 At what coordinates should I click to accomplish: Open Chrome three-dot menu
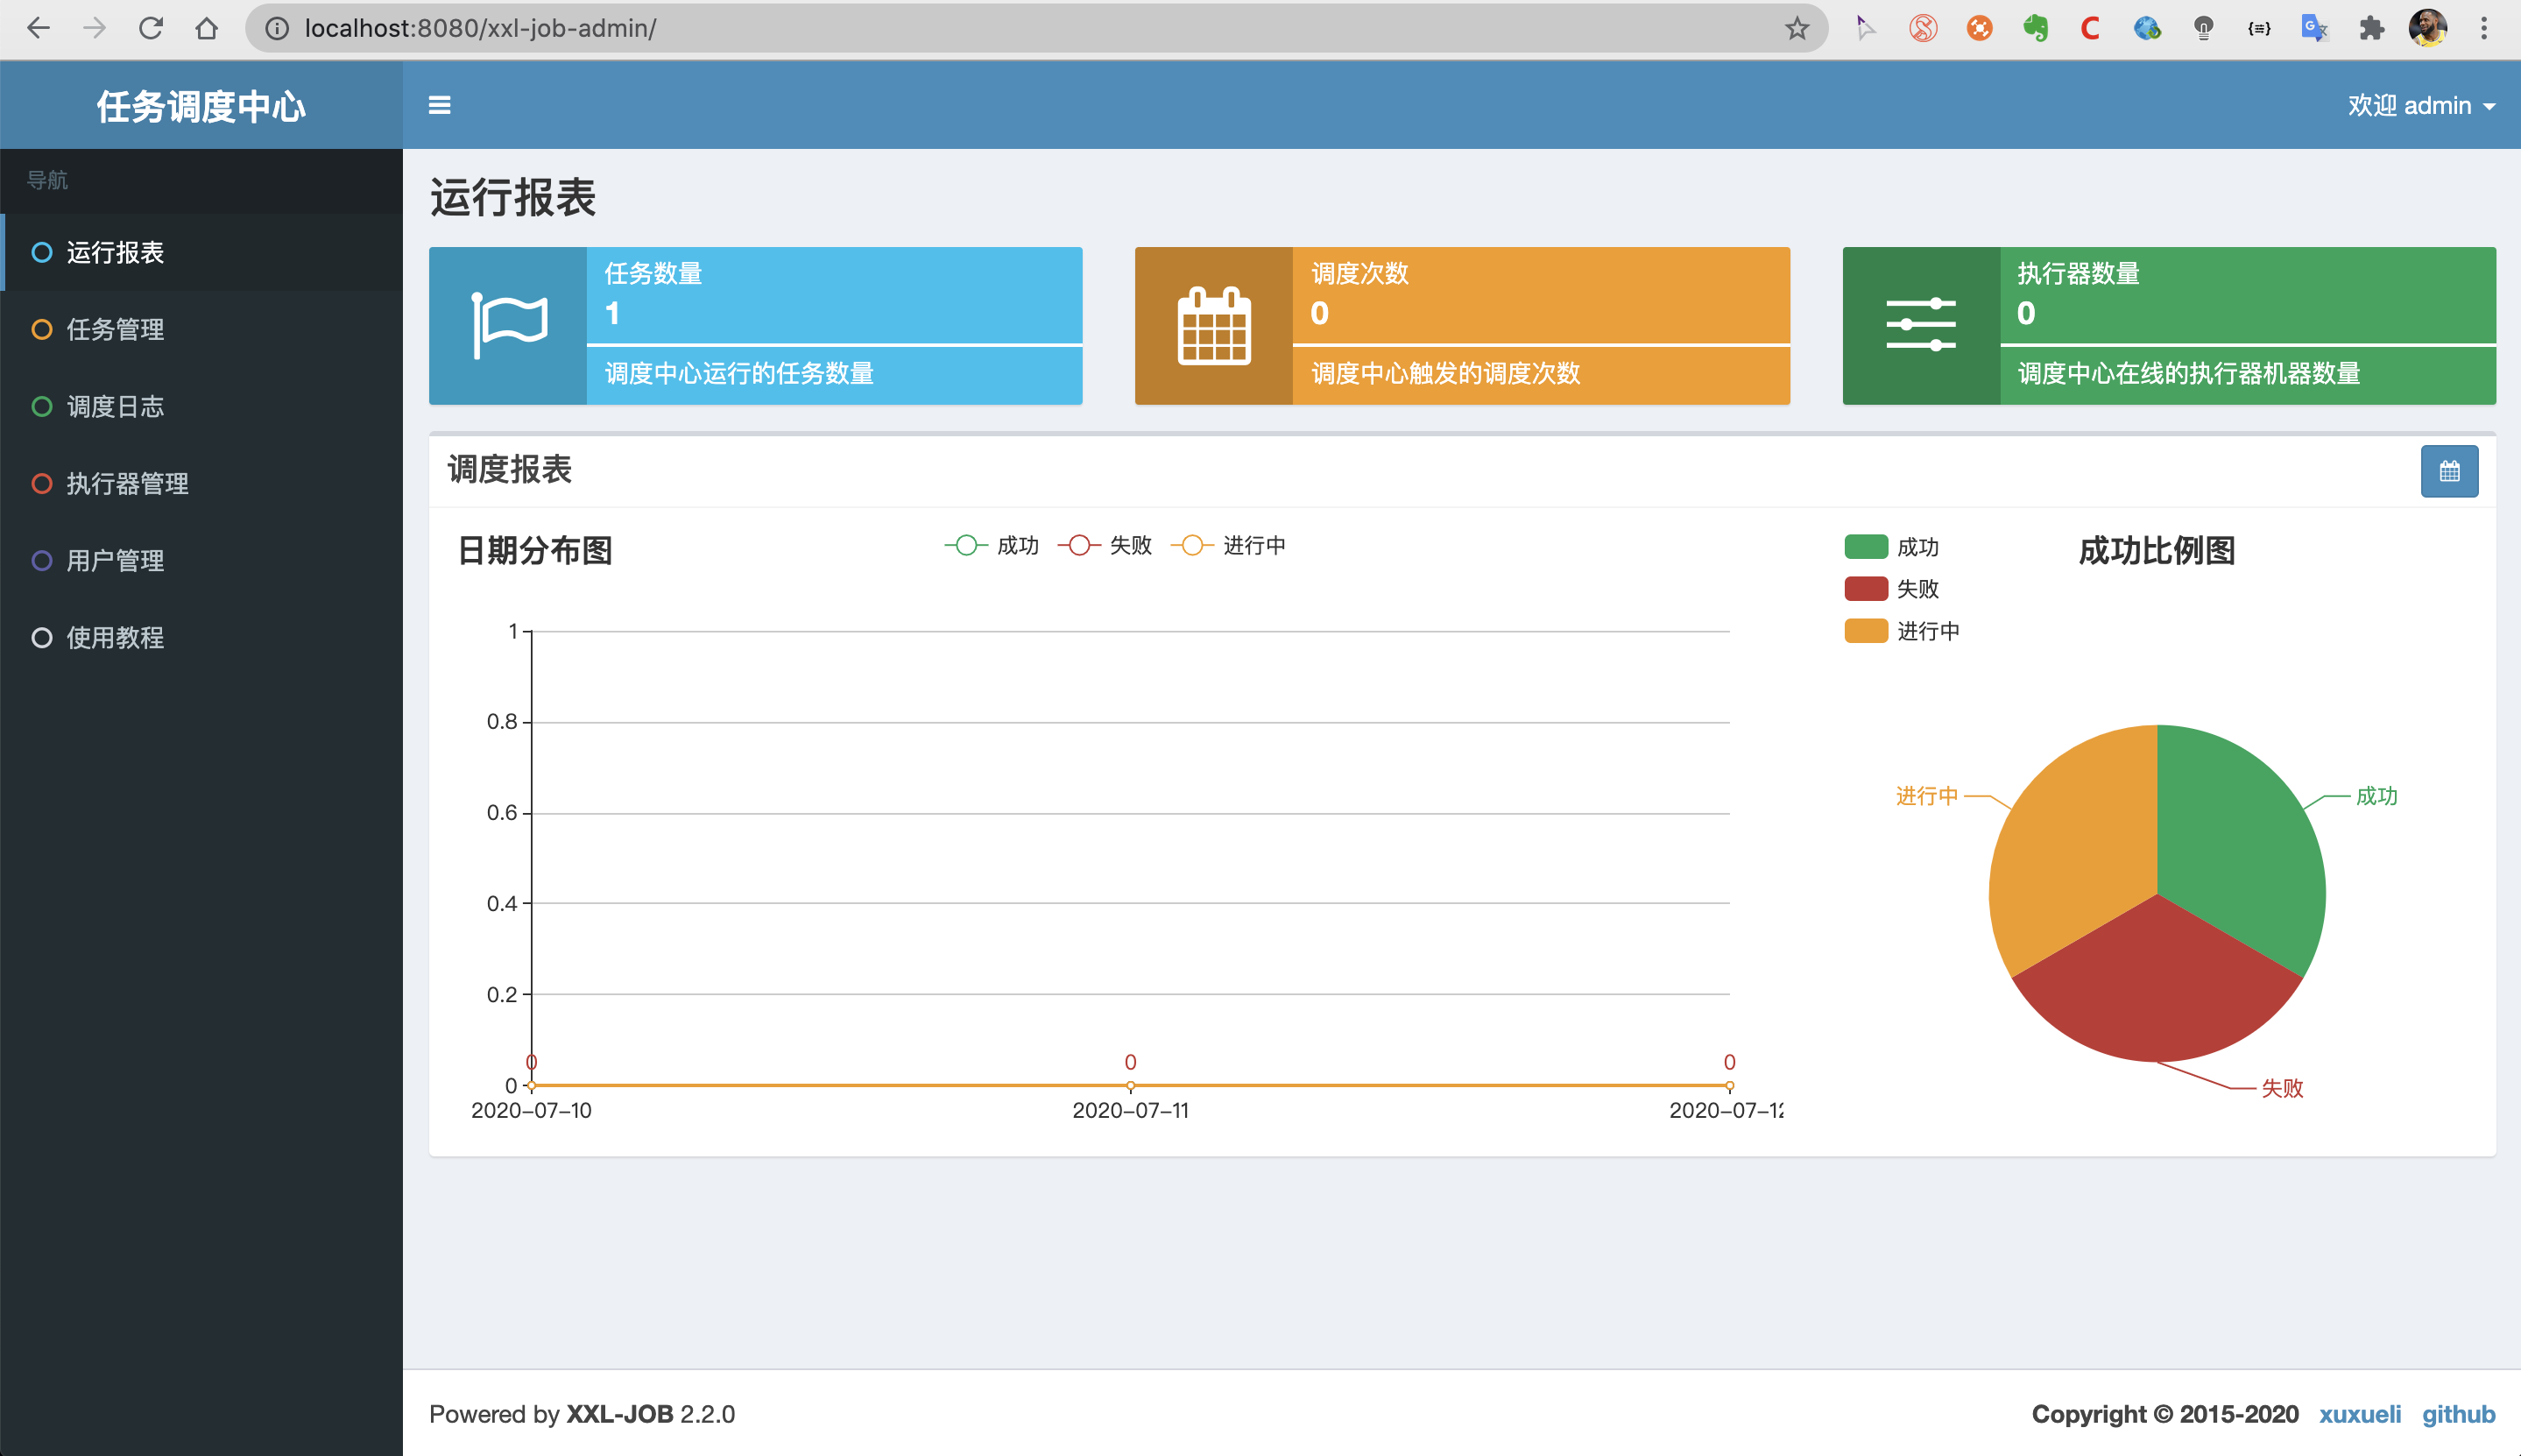coord(2483,28)
